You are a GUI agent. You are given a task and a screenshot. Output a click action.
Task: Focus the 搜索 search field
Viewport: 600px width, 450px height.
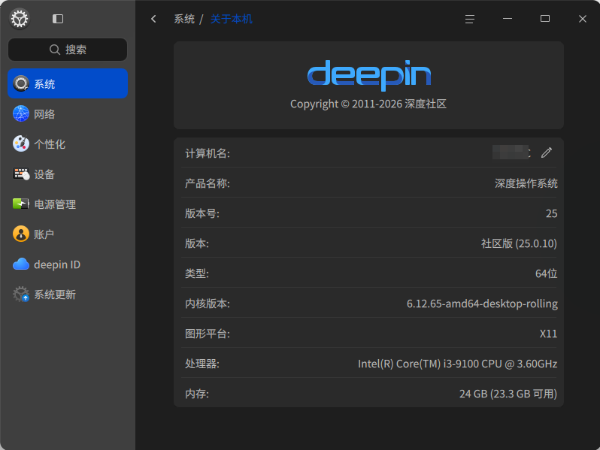pyautogui.click(x=68, y=50)
